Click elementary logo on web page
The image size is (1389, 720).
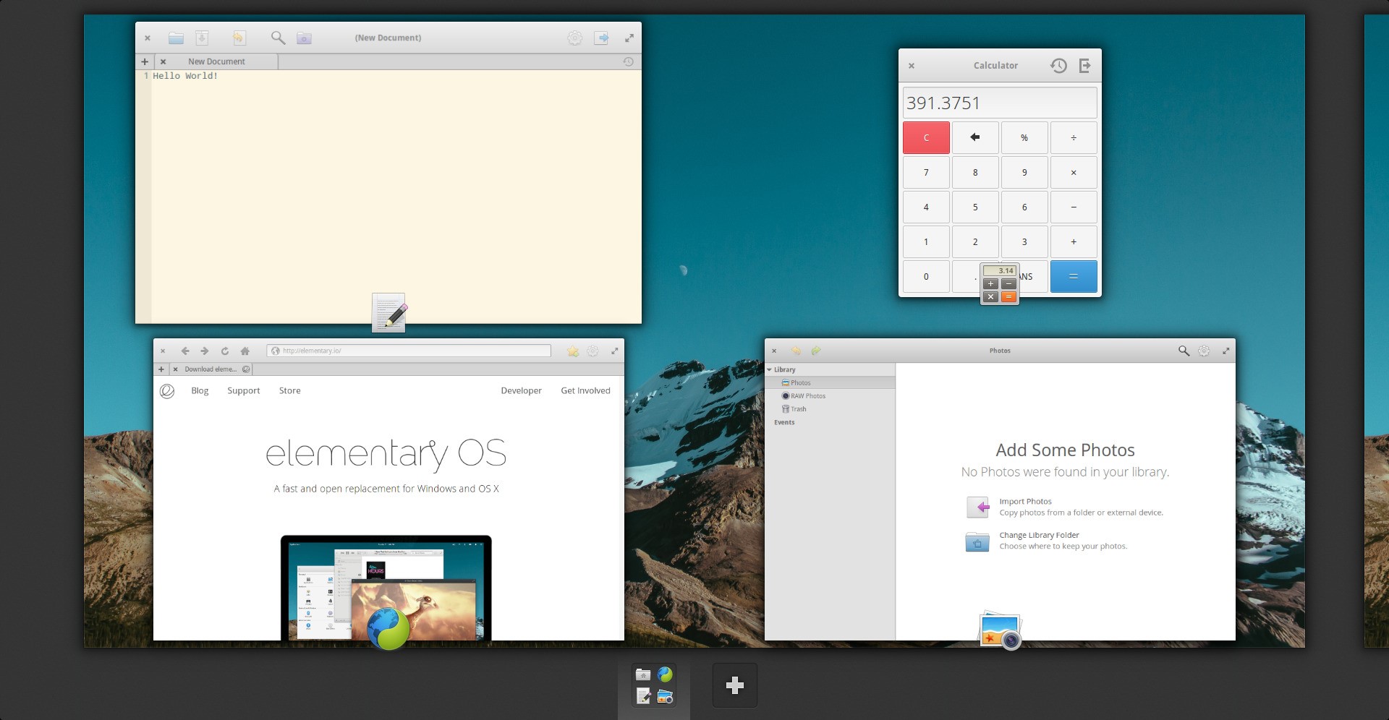tap(167, 391)
